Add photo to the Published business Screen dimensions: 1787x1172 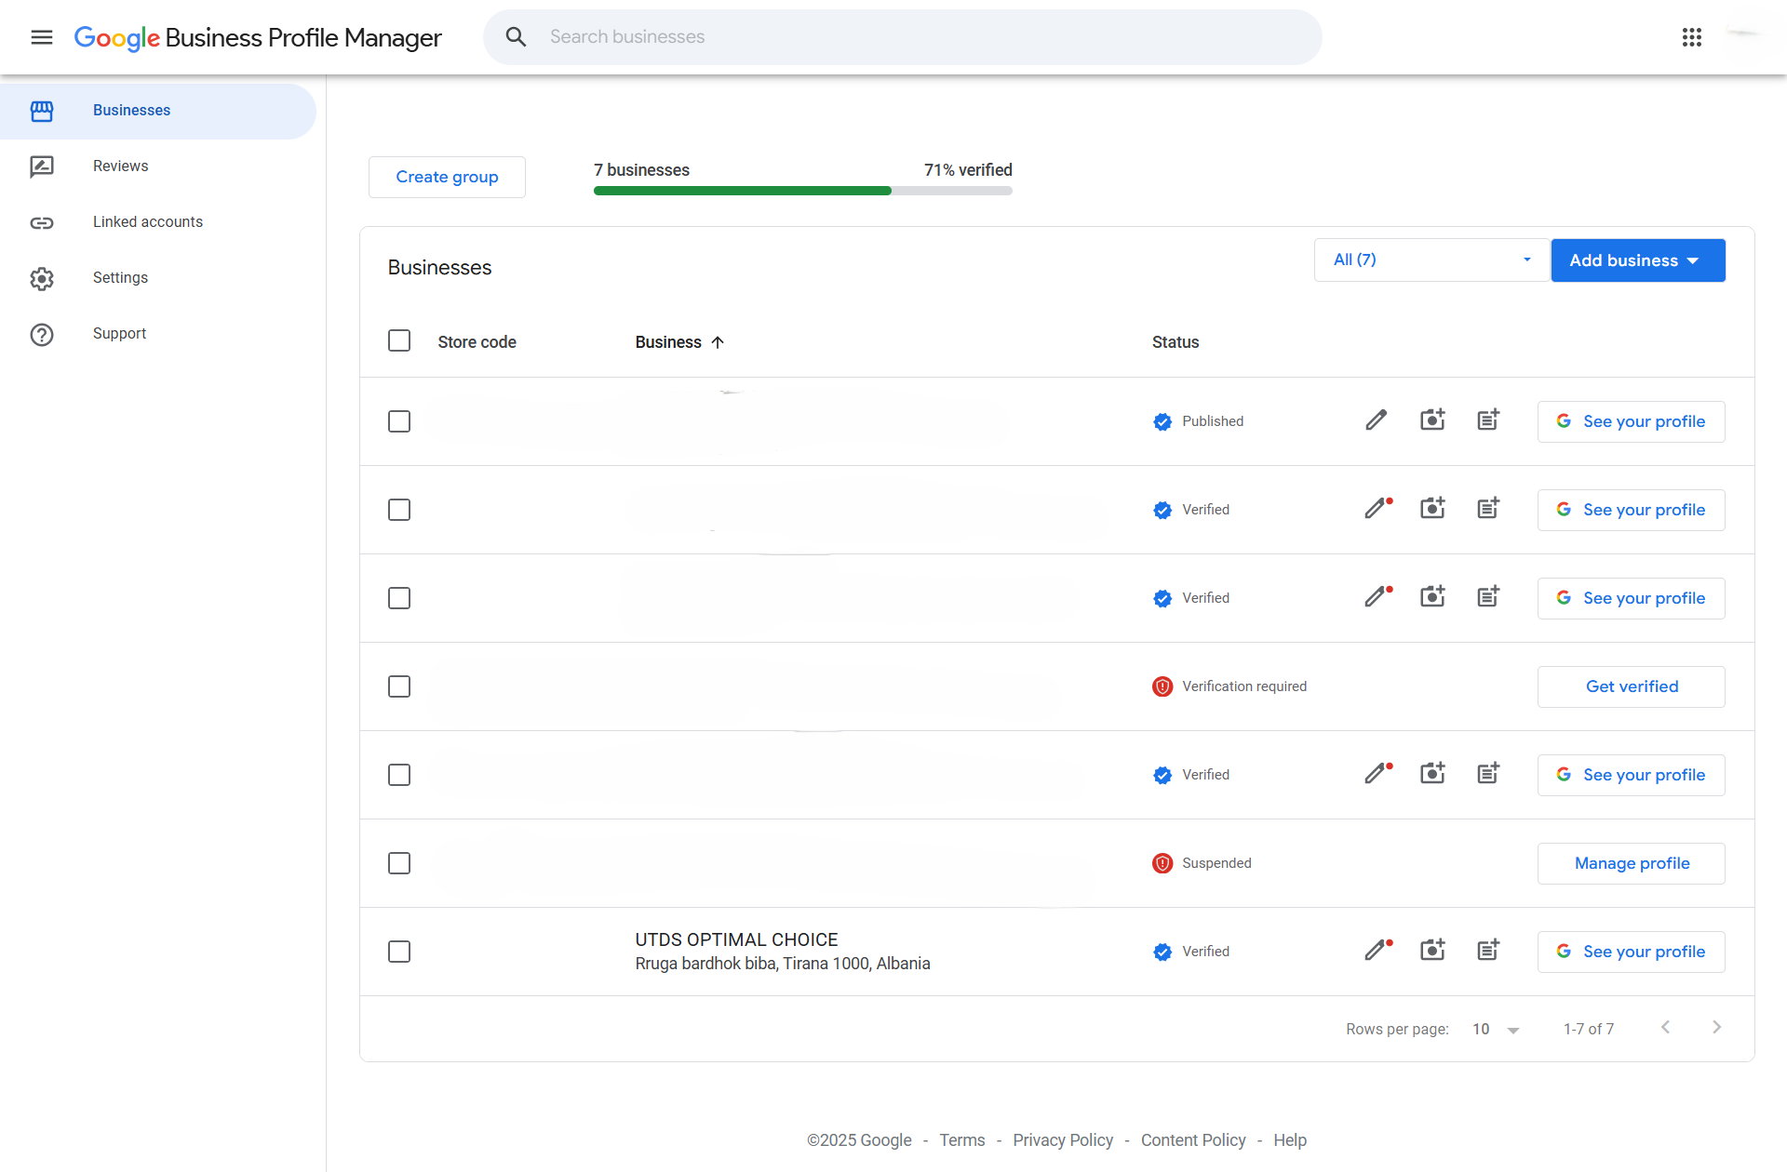(x=1432, y=420)
